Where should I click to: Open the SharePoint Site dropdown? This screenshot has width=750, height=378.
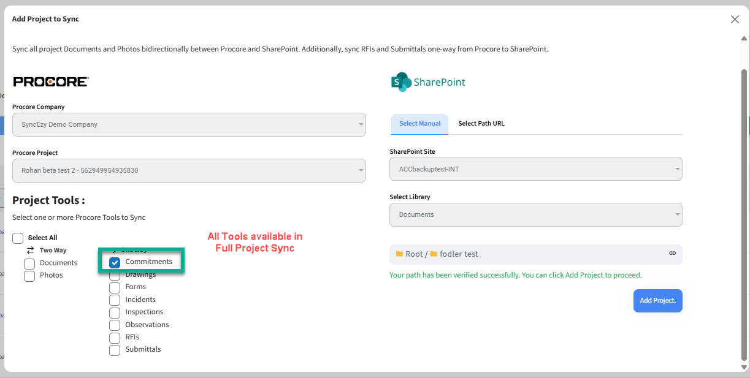(535, 169)
